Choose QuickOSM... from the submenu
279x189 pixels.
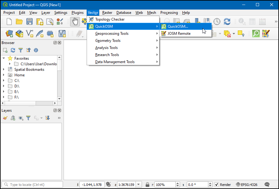click(x=178, y=26)
